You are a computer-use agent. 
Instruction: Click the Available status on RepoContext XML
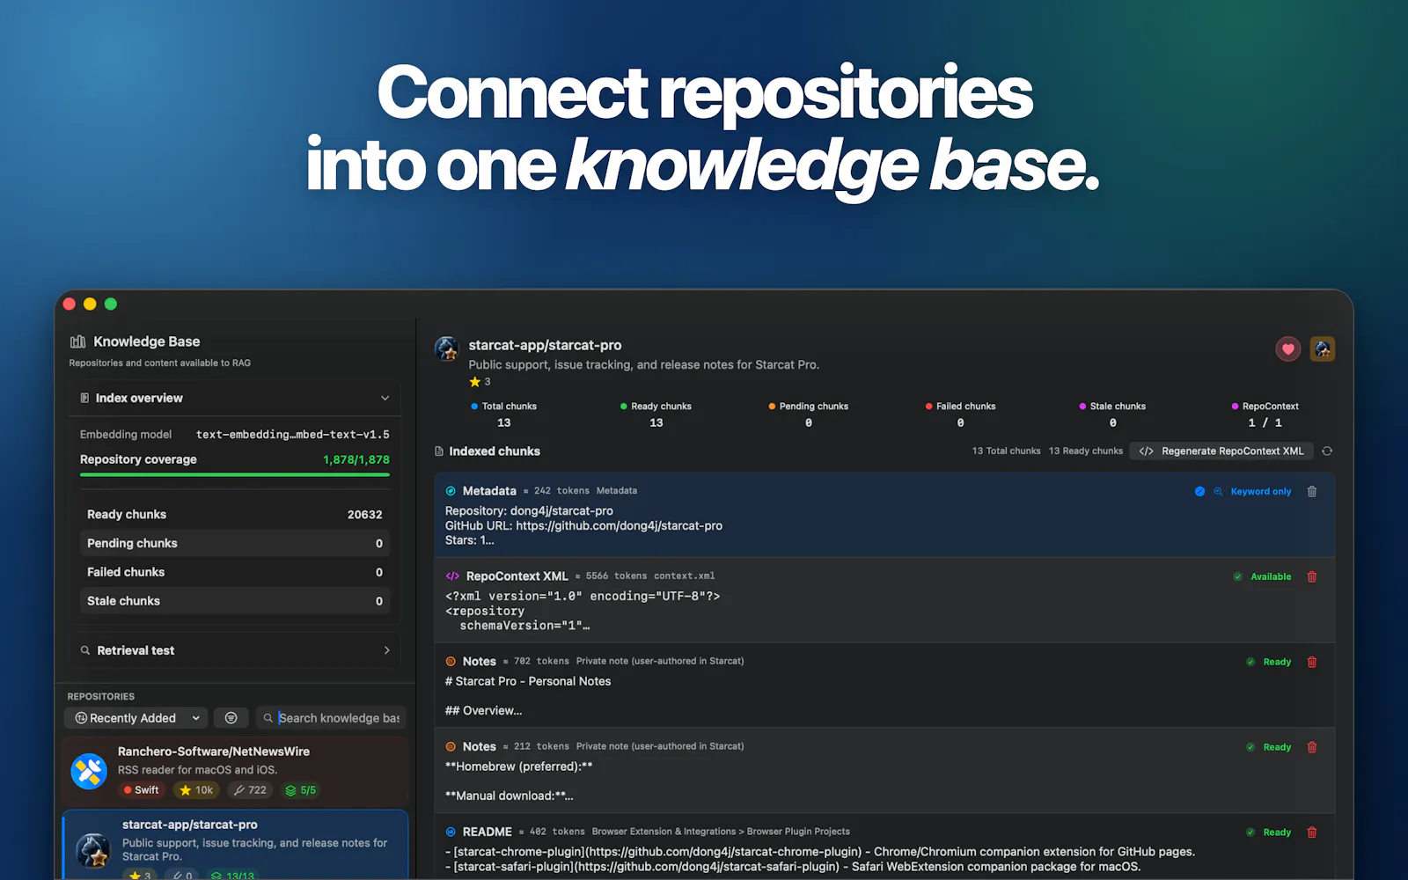pyautogui.click(x=1263, y=577)
